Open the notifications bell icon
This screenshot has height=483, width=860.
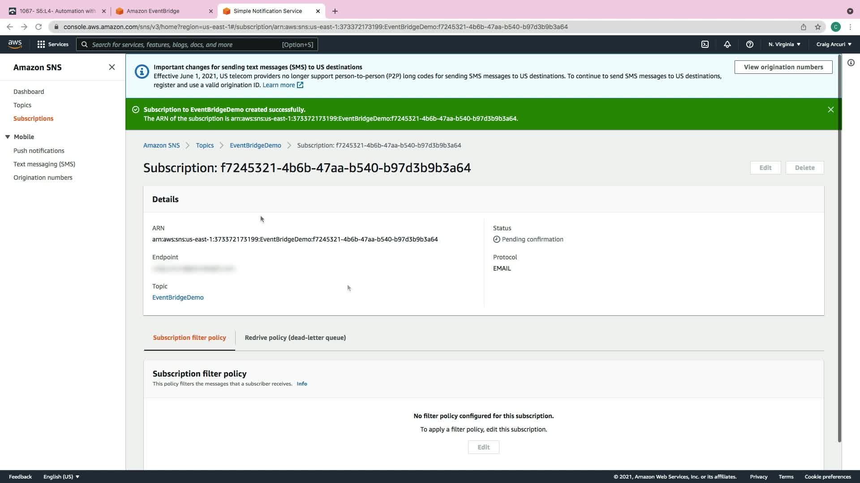[727, 44]
